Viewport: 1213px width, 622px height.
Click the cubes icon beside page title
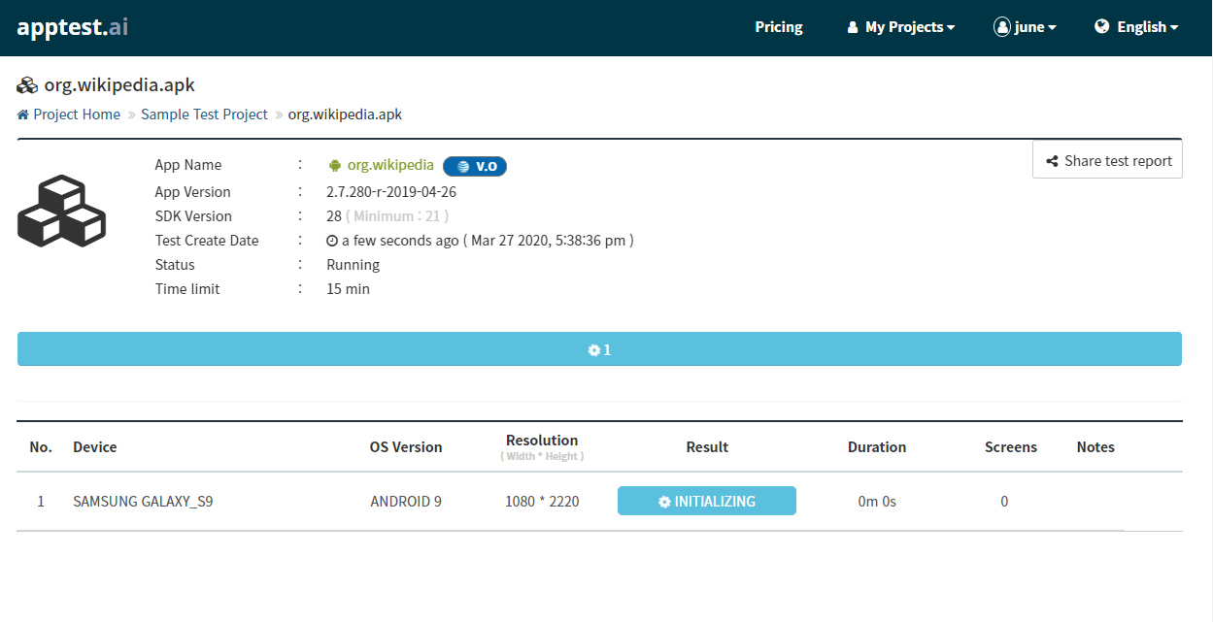point(27,85)
